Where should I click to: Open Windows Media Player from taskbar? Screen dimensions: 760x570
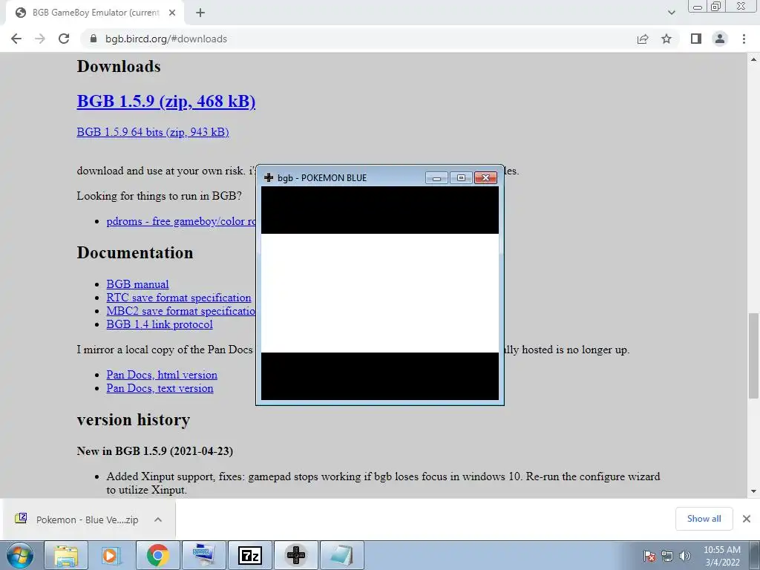[111, 555]
